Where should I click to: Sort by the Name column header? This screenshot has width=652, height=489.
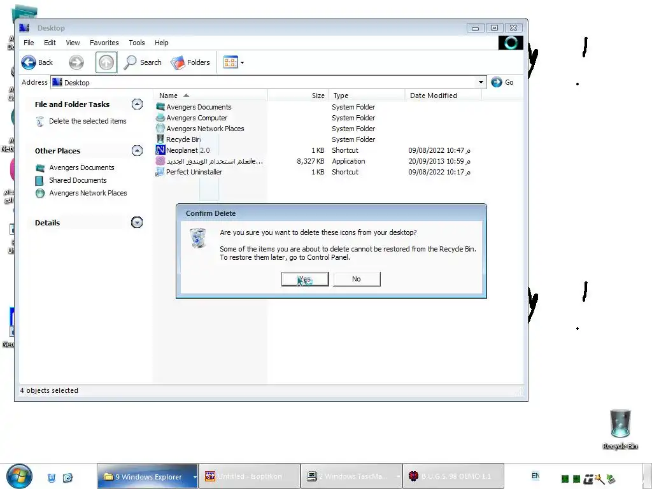coord(210,96)
